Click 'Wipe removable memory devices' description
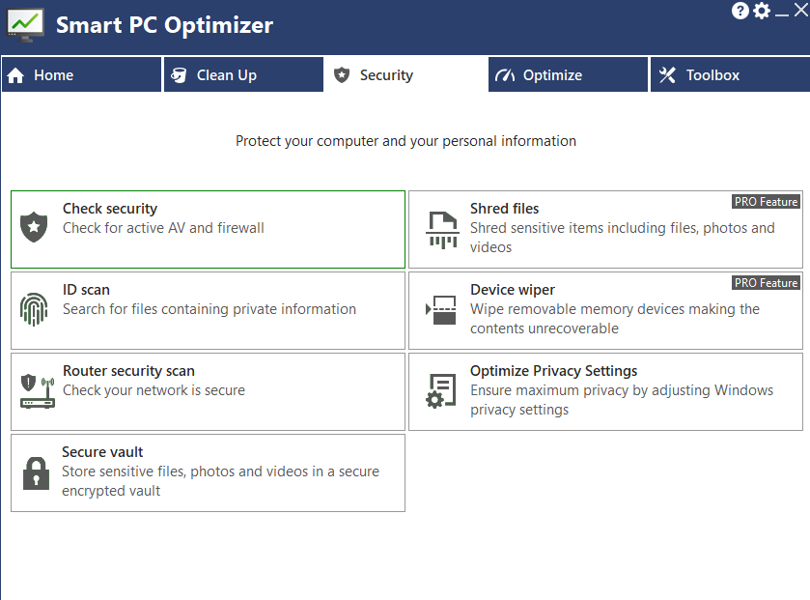The width and height of the screenshot is (810, 600). tap(615, 318)
